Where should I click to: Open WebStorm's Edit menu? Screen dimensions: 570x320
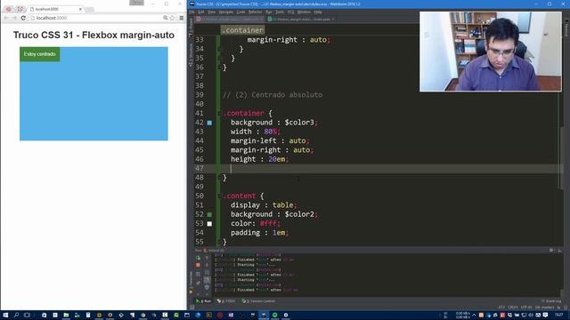point(201,12)
